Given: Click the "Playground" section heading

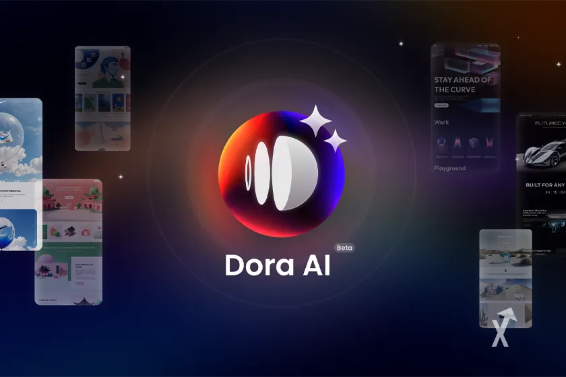Looking at the screenshot, I should click(450, 168).
